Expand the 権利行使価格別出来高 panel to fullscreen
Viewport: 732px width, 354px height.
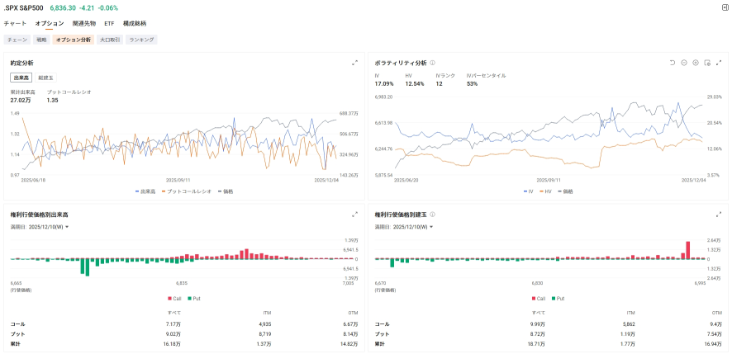pyautogui.click(x=354, y=215)
